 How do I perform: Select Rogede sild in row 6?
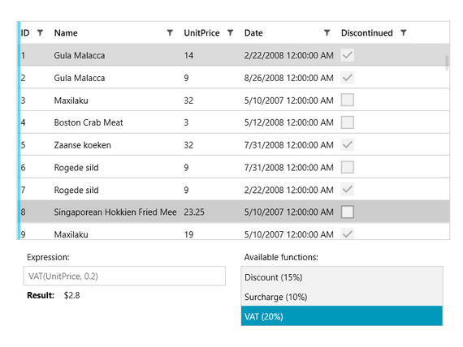(x=76, y=168)
